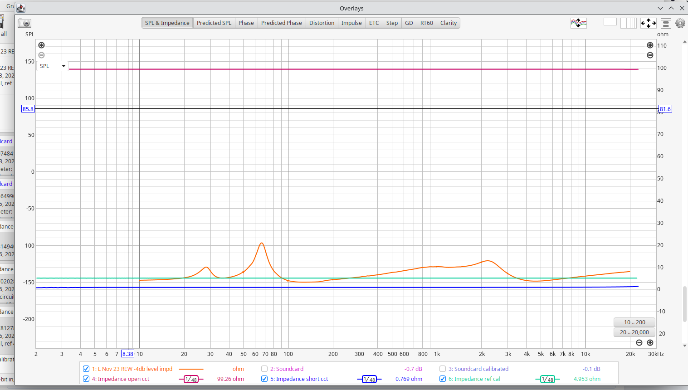
Task: Click the 4.953 ohm readout
Action: [x=587, y=379]
